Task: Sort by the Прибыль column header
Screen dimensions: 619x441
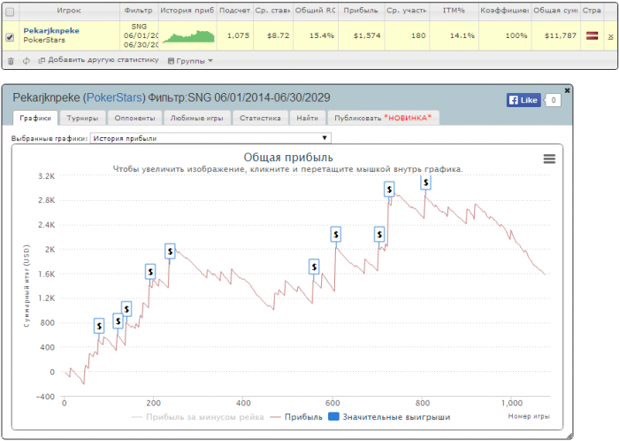Action: click(361, 11)
